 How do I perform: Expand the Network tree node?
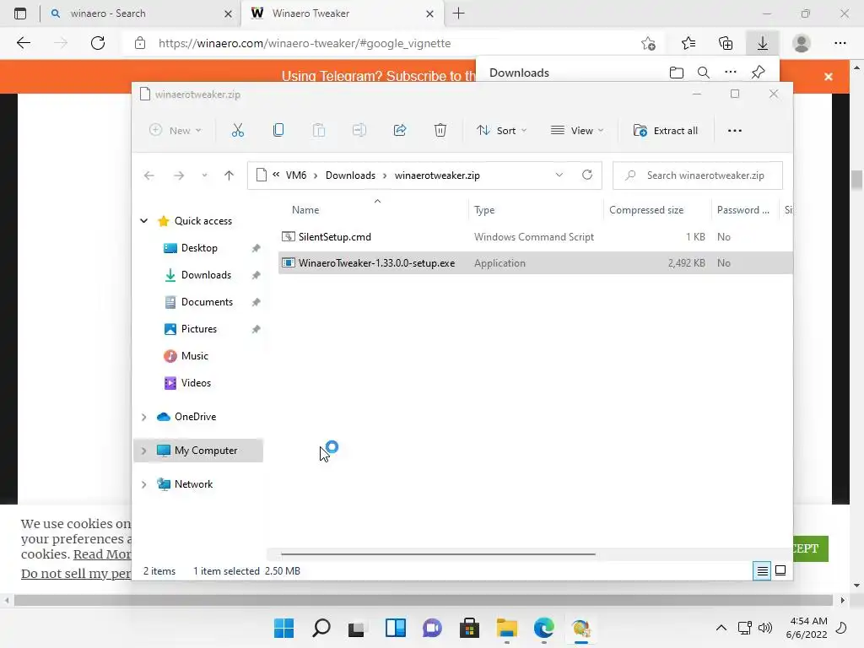point(143,484)
